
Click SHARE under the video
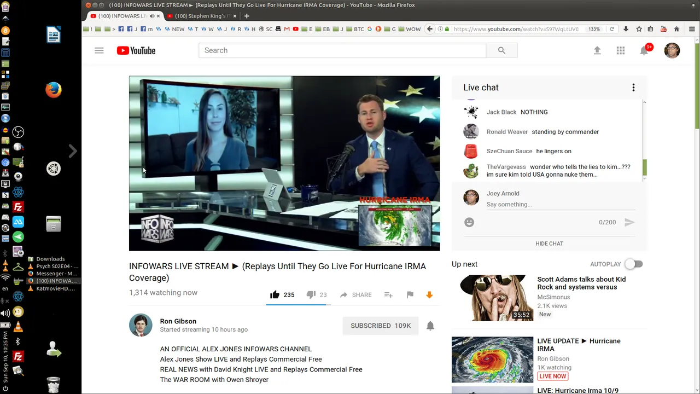coord(355,294)
